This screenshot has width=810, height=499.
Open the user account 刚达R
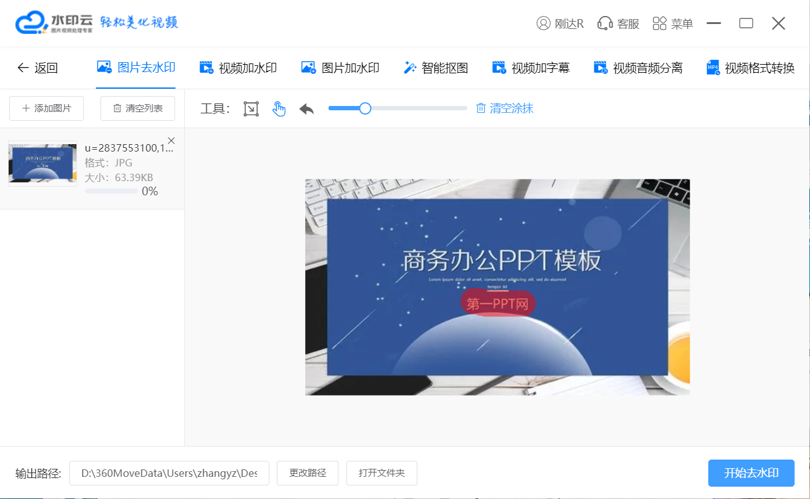560,23
